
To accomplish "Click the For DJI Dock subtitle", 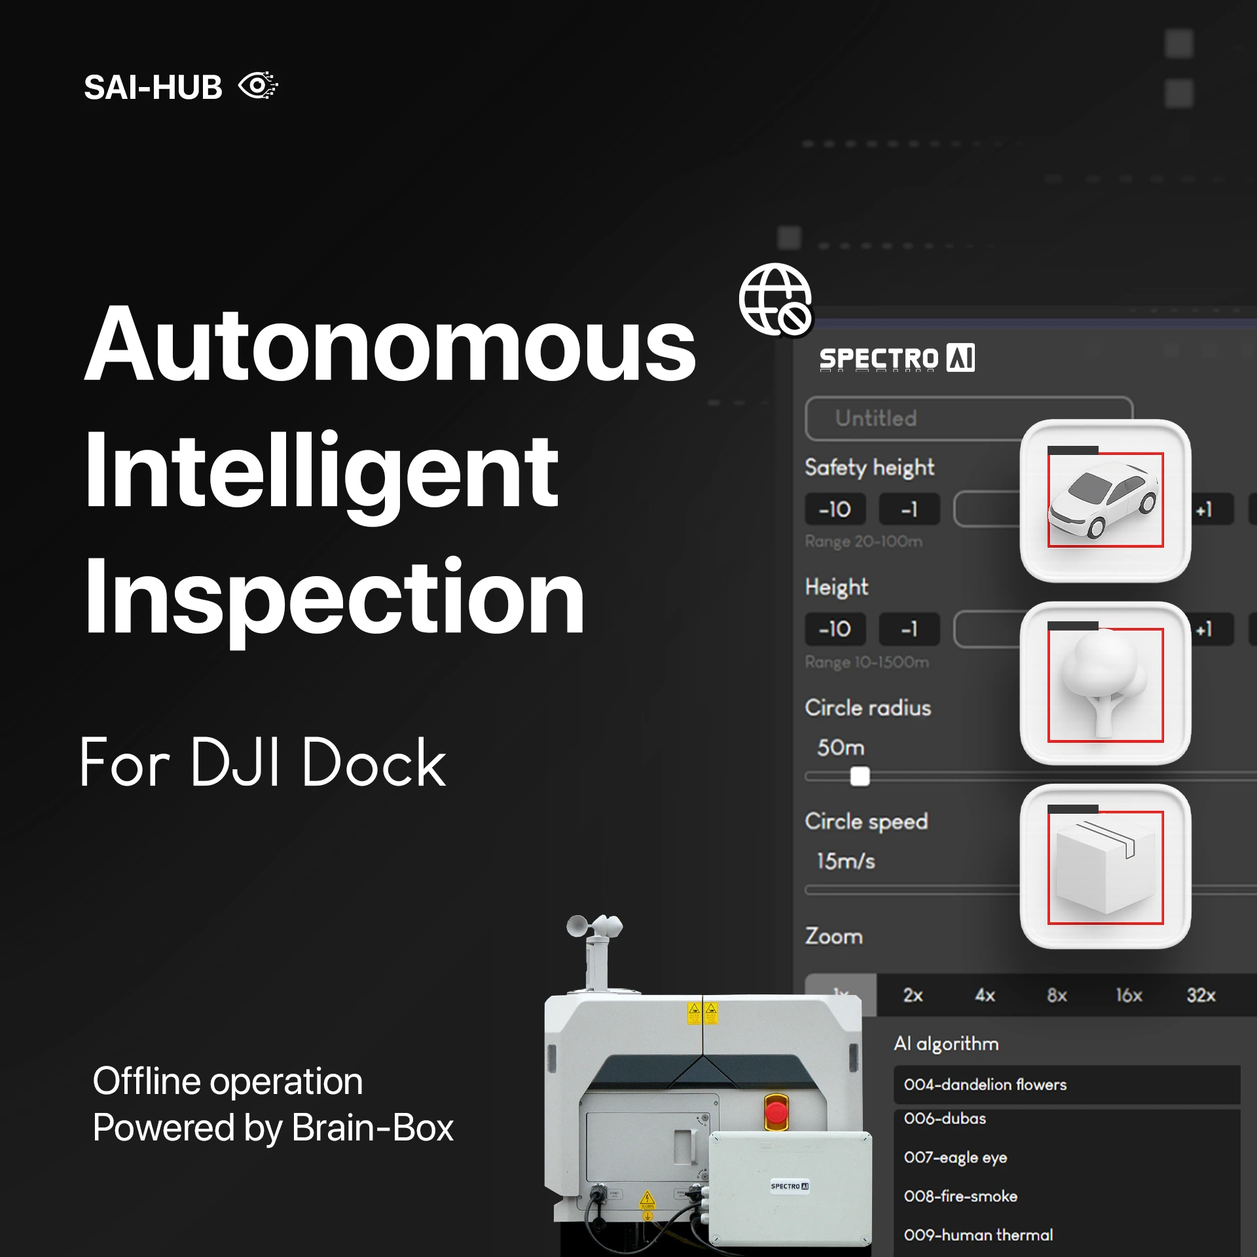I will tap(263, 762).
